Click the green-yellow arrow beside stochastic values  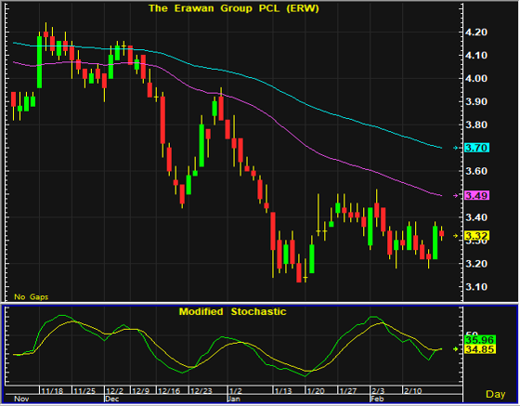(x=456, y=349)
